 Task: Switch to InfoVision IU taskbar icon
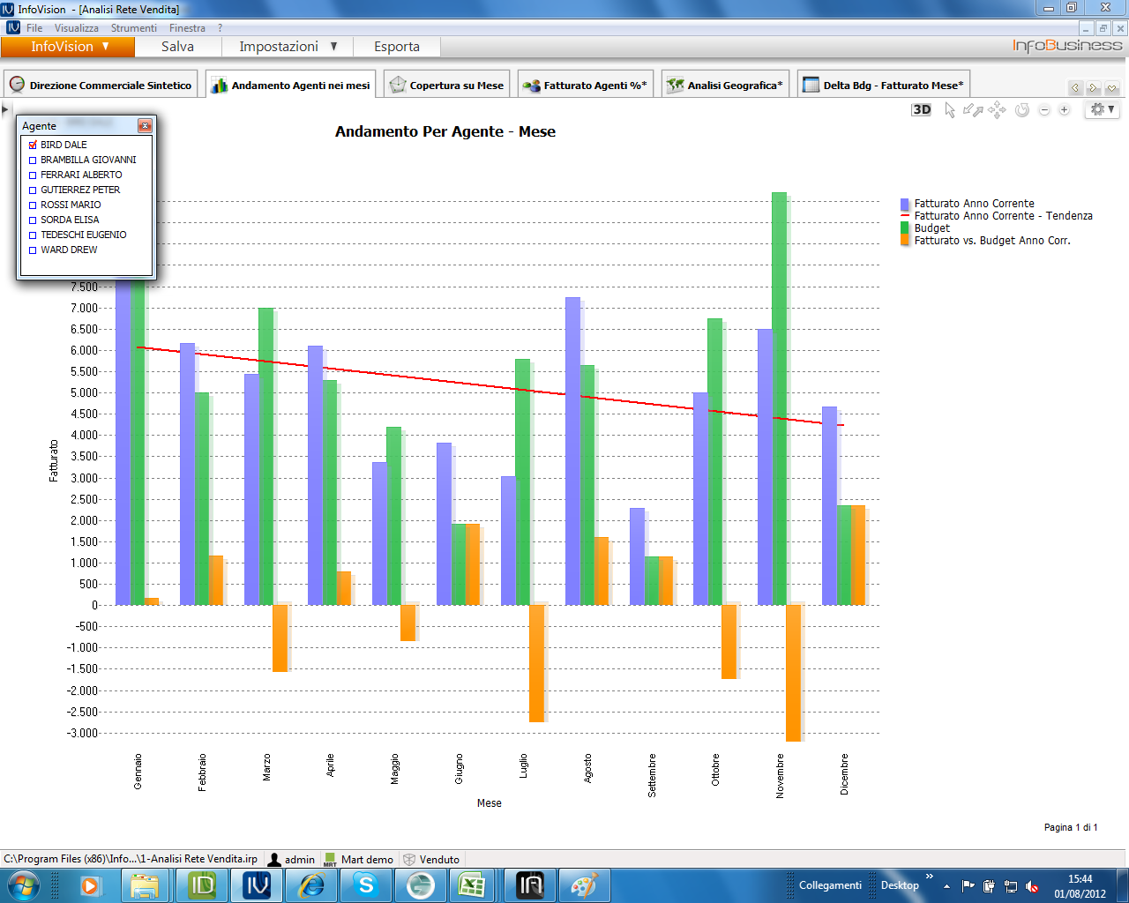point(257,885)
